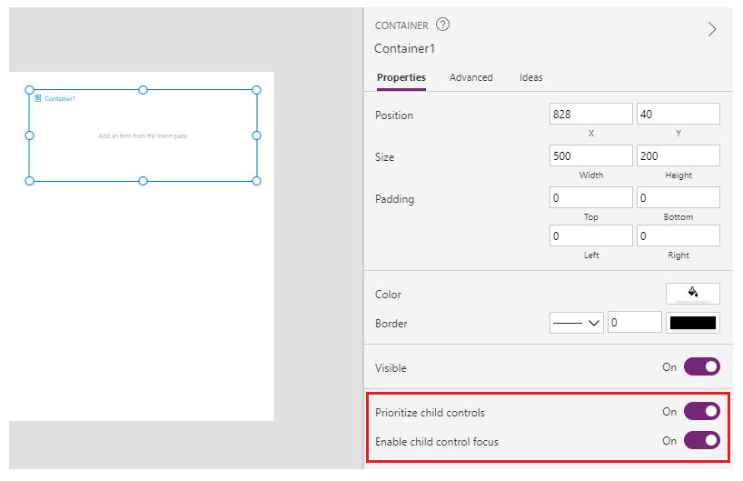
Task: Click the Top padding field
Action: pyautogui.click(x=590, y=197)
